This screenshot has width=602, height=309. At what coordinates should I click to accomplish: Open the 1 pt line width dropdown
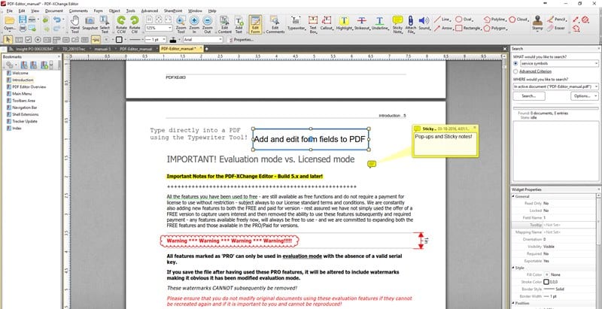click(x=164, y=40)
